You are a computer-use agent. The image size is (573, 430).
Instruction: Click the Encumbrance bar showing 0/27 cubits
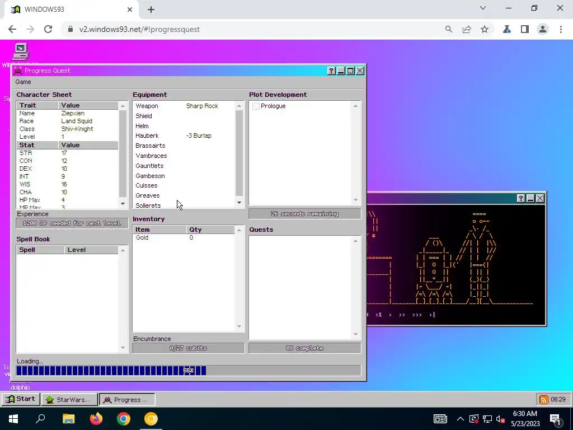click(188, 348)
